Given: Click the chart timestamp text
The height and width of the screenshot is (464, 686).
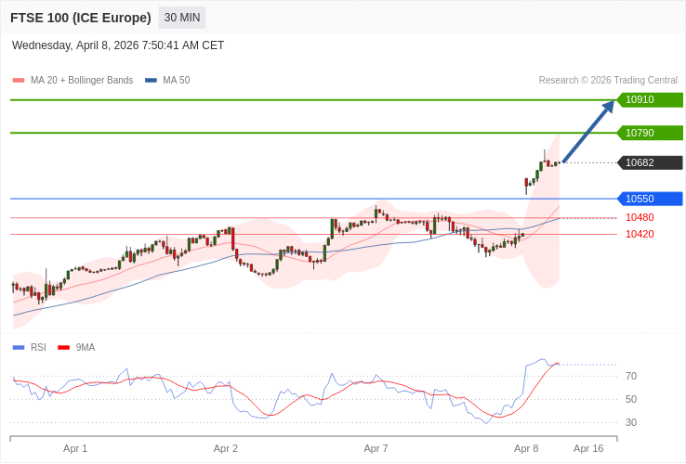Looking at the screenshot, I should click(x=118, y=45).
